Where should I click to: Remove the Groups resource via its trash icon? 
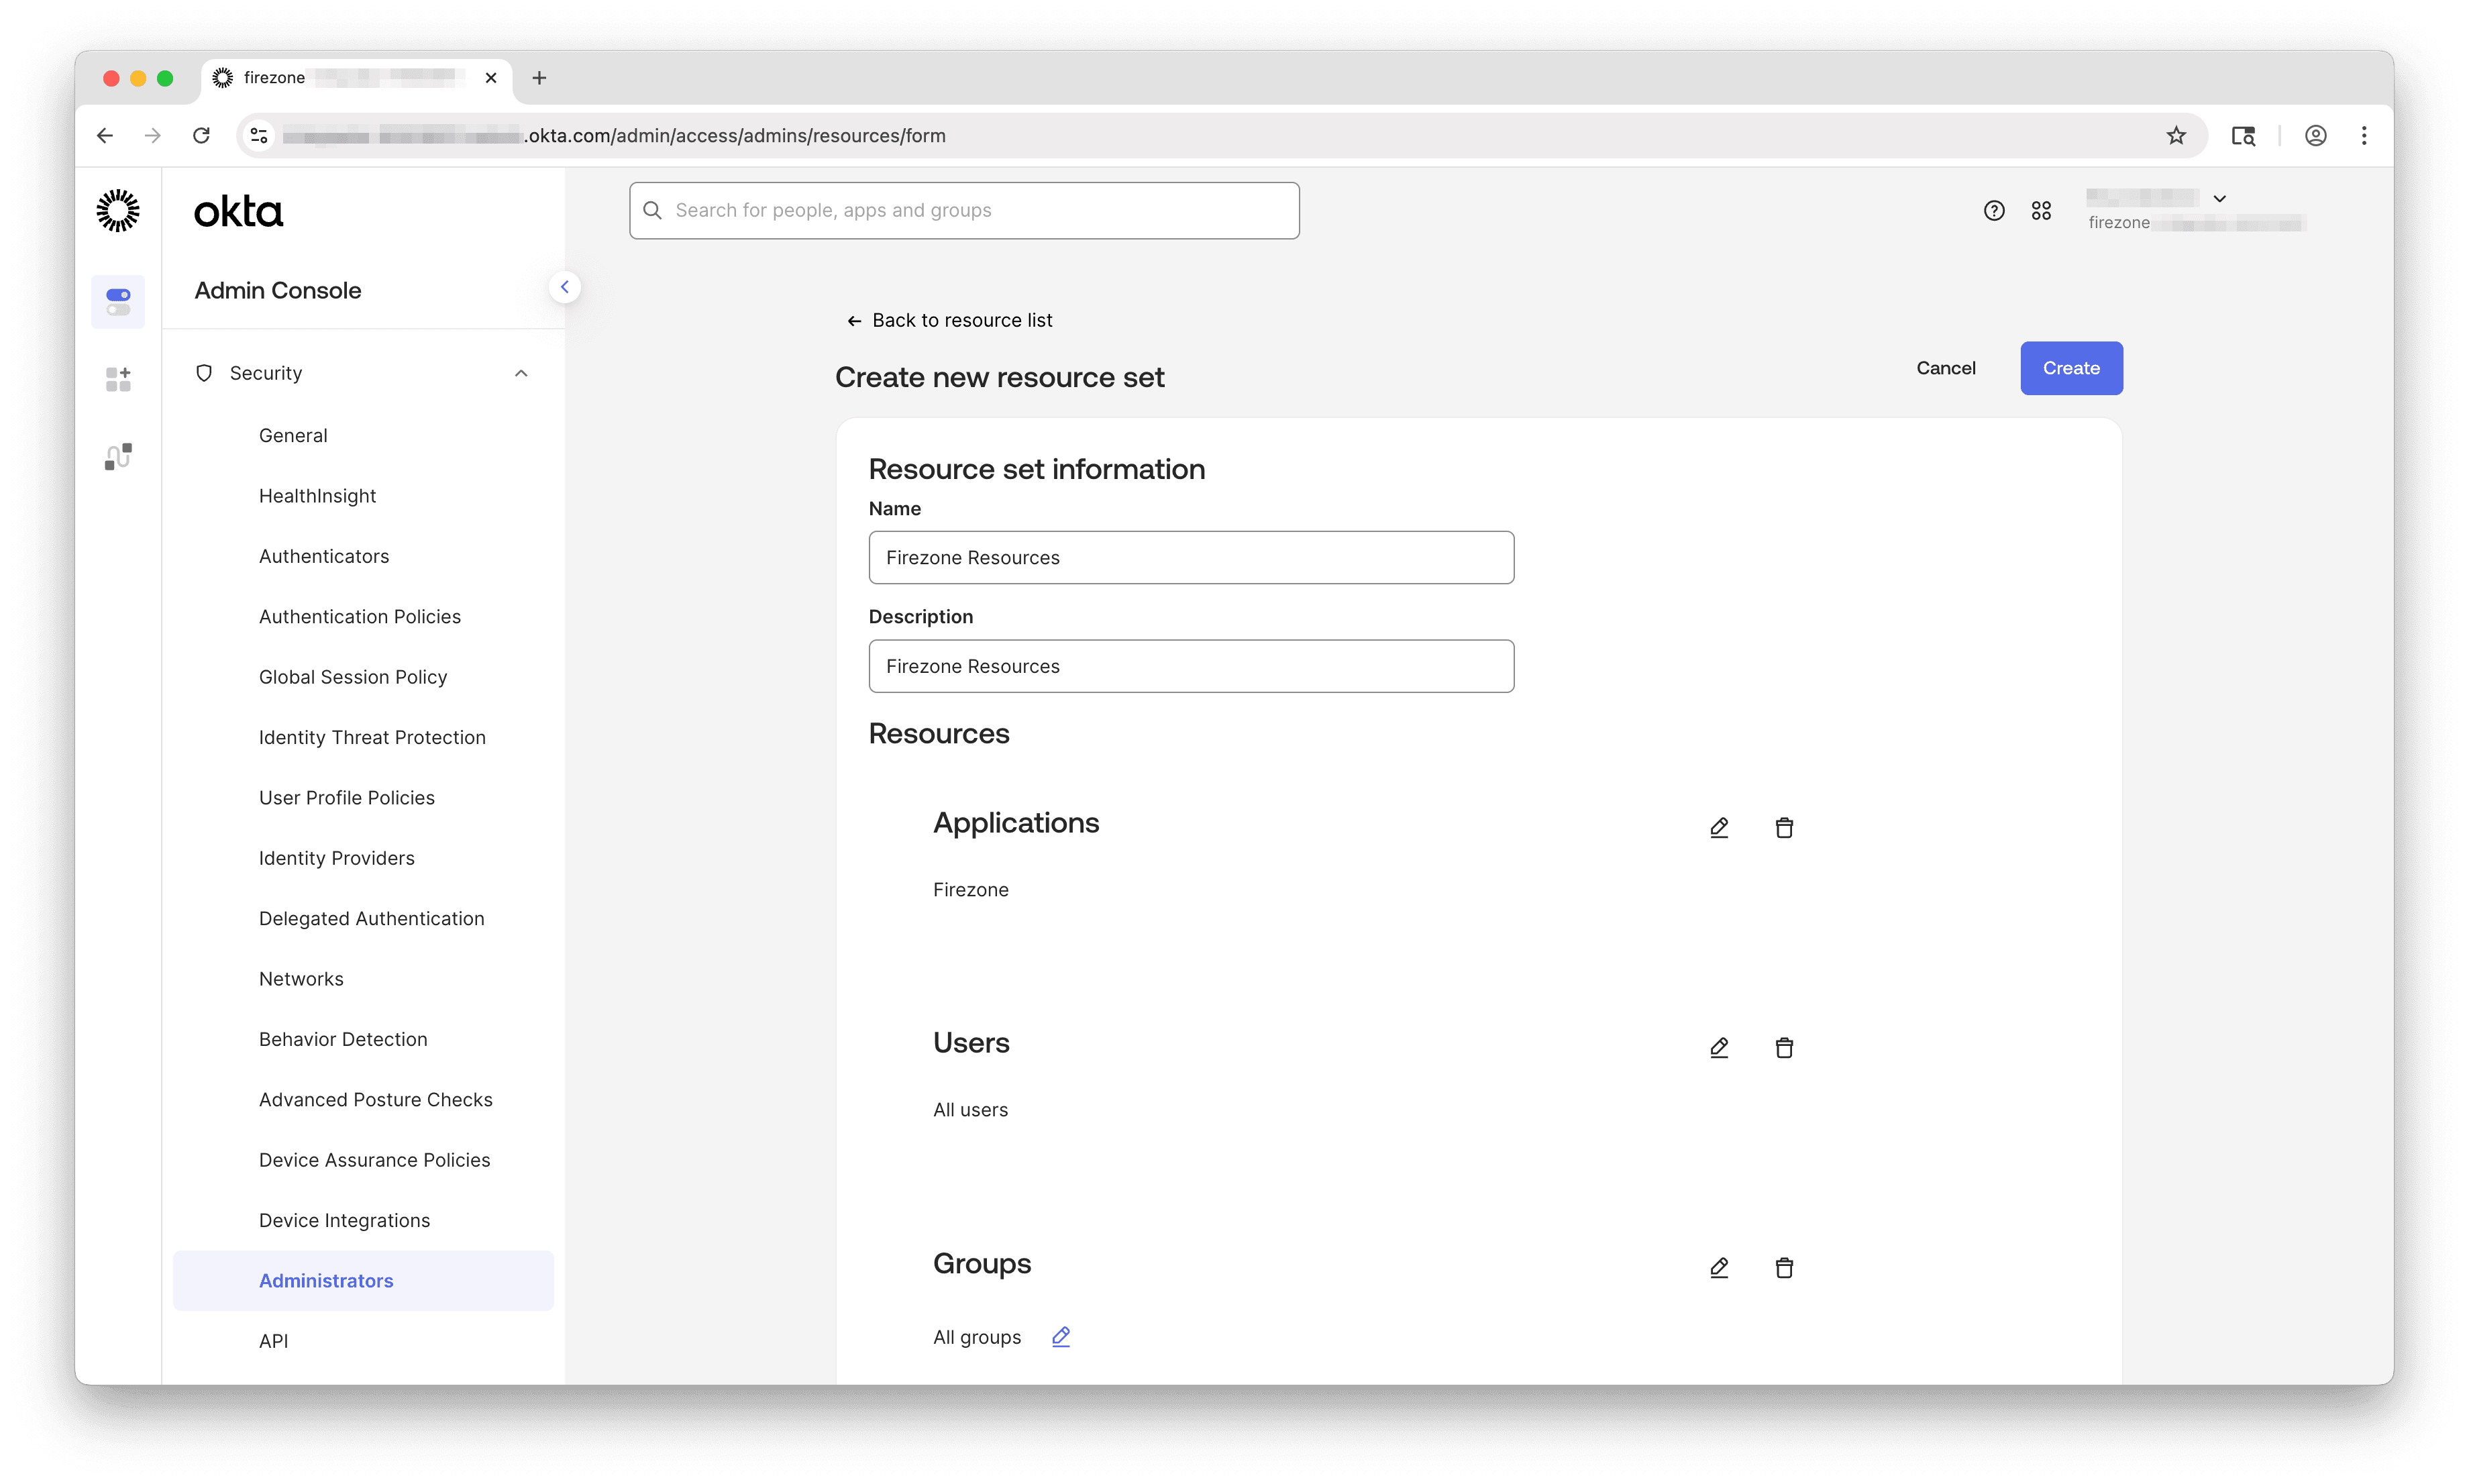coord(1784,1267)
